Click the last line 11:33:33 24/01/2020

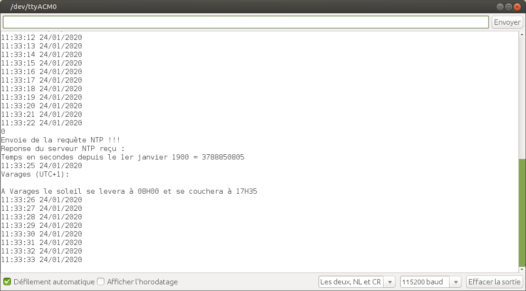point(41,260)
